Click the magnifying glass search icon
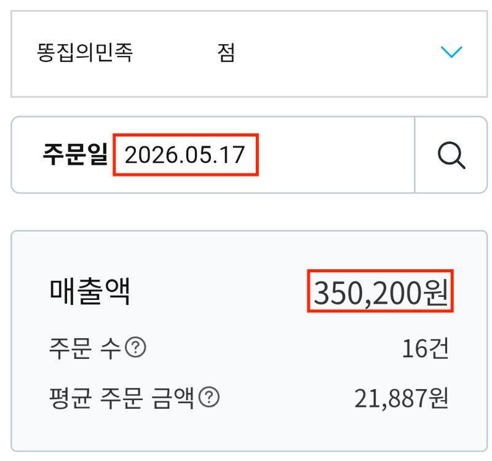 pos(451,156)
